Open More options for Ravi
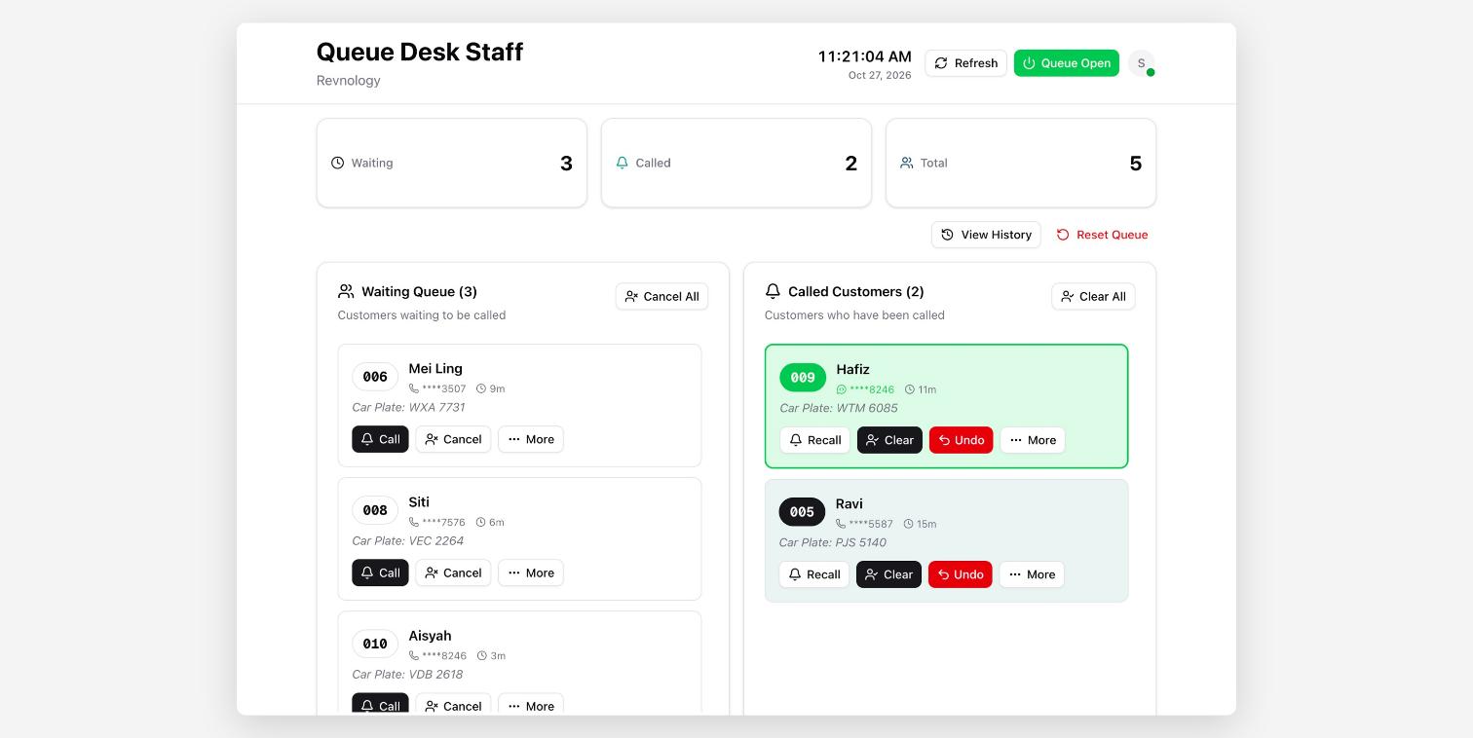Viewport: 1473px width, 738px height. pyautogui.click(x=1032, y=574)
